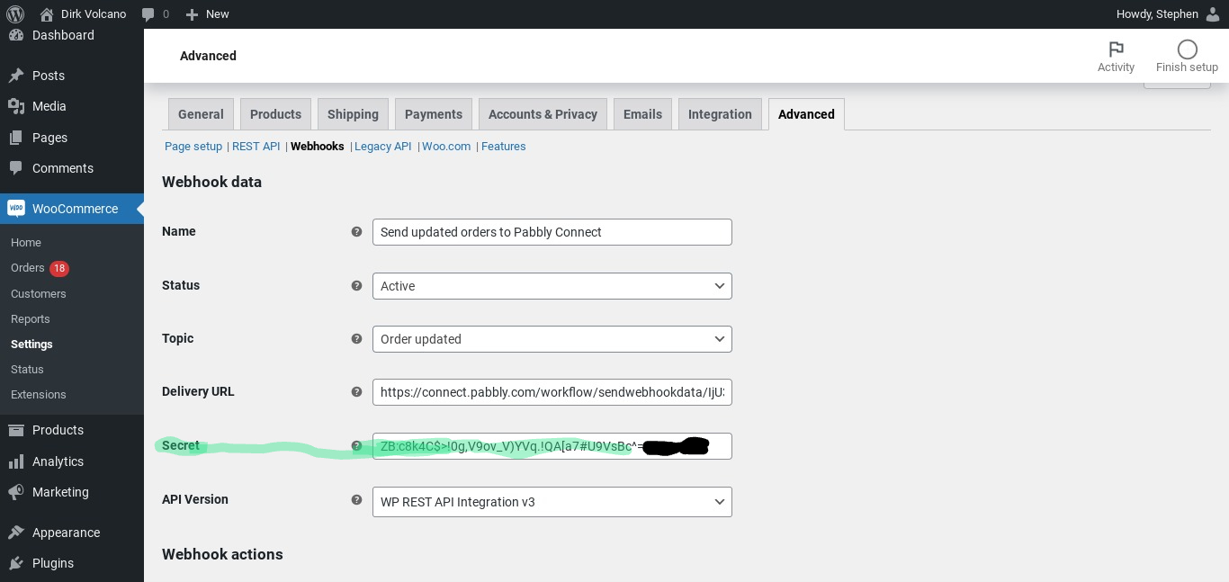Image resolution: width=1229 pixels, height=582 pixels.
Task: Click into the webhook Name field
Action: [552, 232]
